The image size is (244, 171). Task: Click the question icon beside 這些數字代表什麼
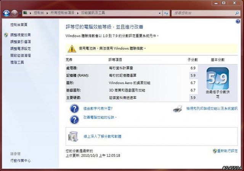[x=74, y=109]
